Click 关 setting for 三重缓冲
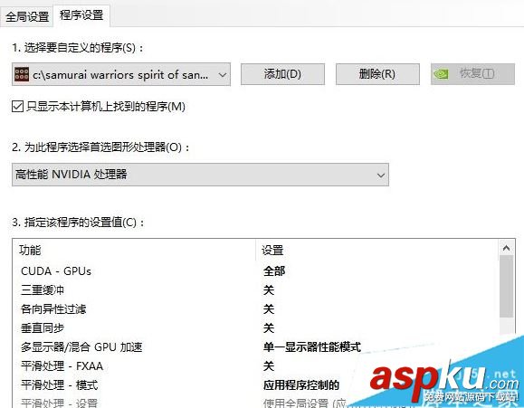Image resolution: width=524 pixels, height=408 pixels. coord(269,290)
